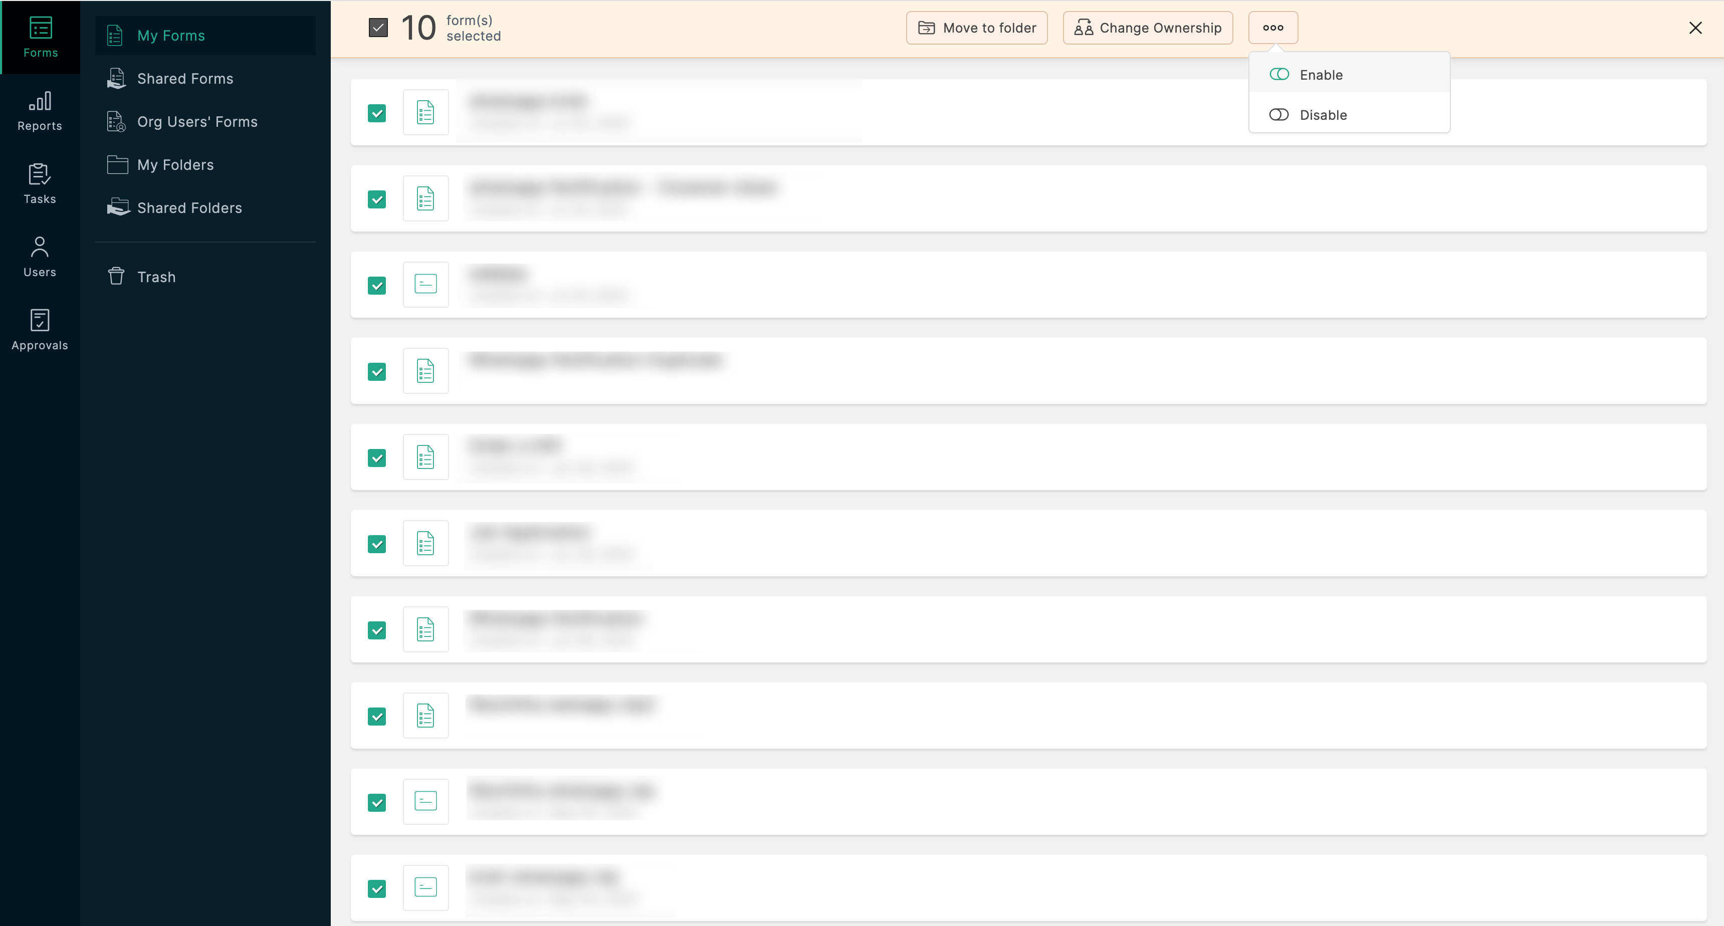This screenshot has height=926, width=1724.
Task: Uncheck the first form's checkbox
Action: coord(377,114)
